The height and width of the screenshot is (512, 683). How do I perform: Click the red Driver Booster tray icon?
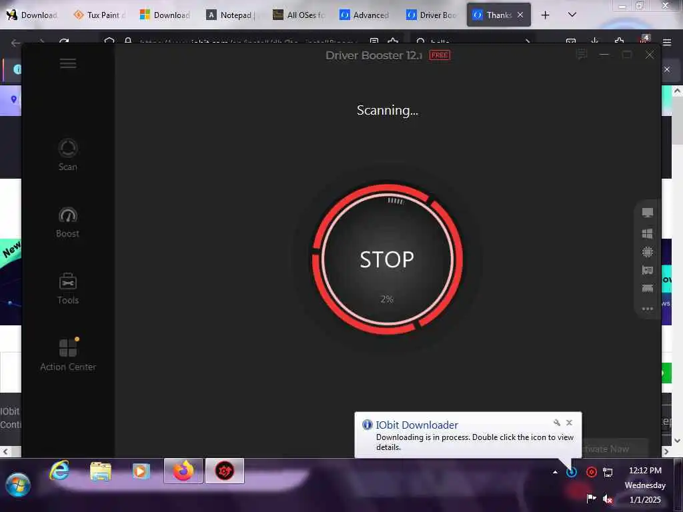[591, 472]
